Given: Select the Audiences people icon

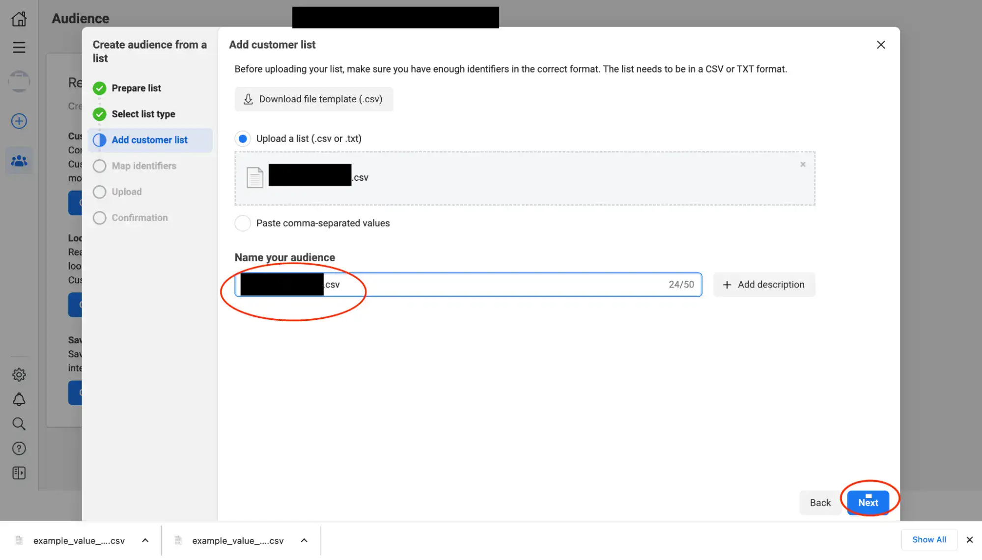Looking at the screenshot, I should pos(19,161).
